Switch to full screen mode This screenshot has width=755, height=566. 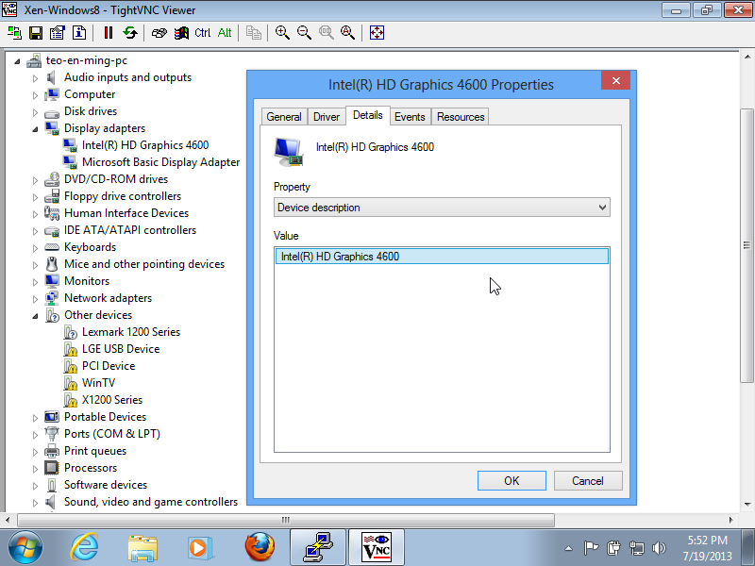(x=377, y=33)
